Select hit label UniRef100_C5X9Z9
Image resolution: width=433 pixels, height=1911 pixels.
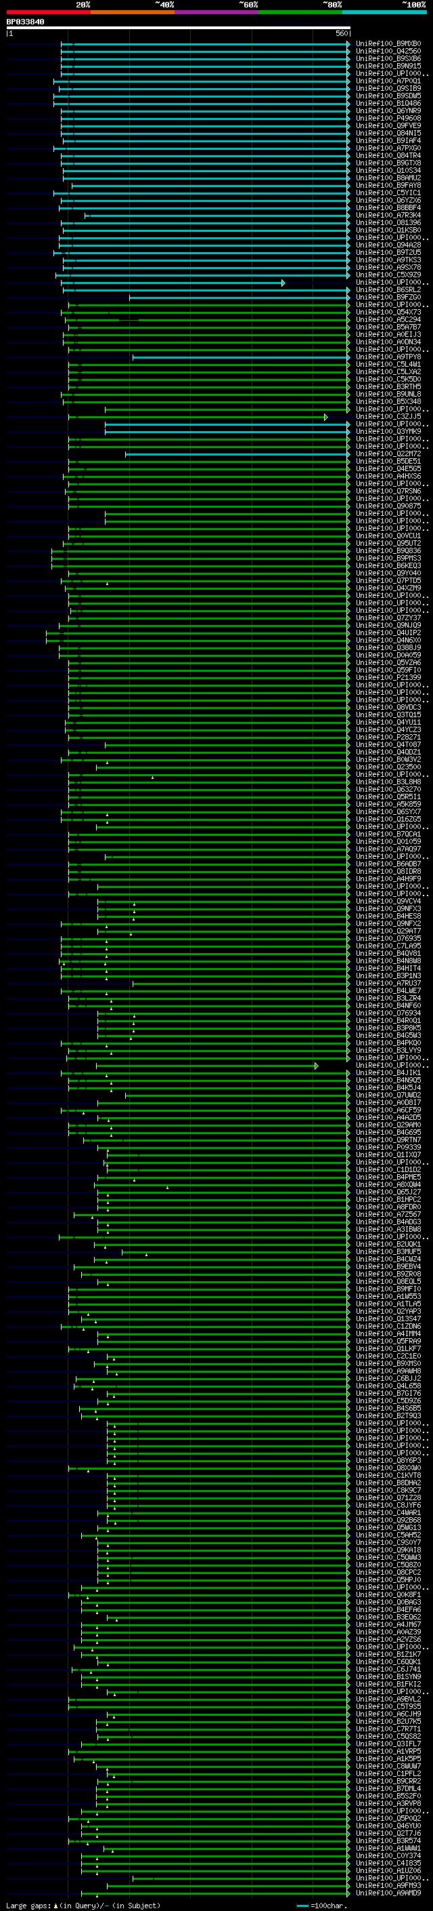388,275
